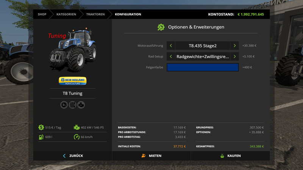Image resolution: width=303 pixels, height=170 pixels.
Task: Click the Mieten lease button
Action: [151, 156]
